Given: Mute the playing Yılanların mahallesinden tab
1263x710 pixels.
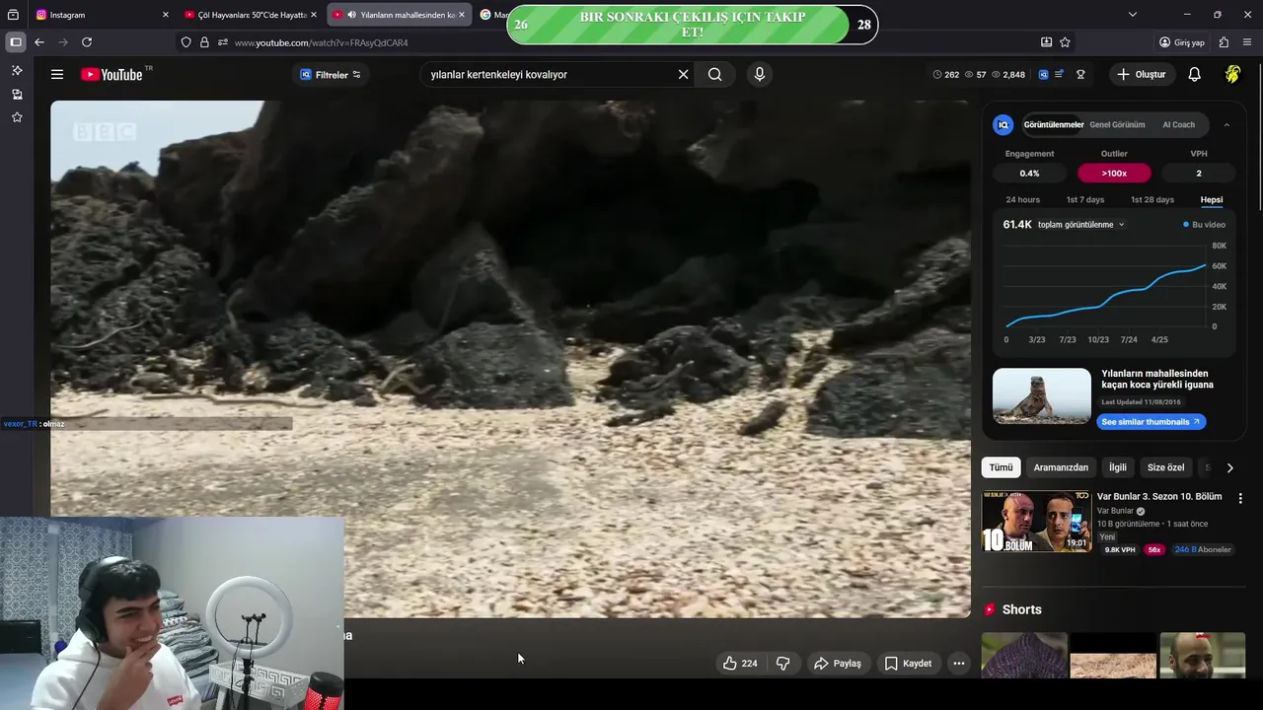Looking at the screenshot, I should coord(351,15).
